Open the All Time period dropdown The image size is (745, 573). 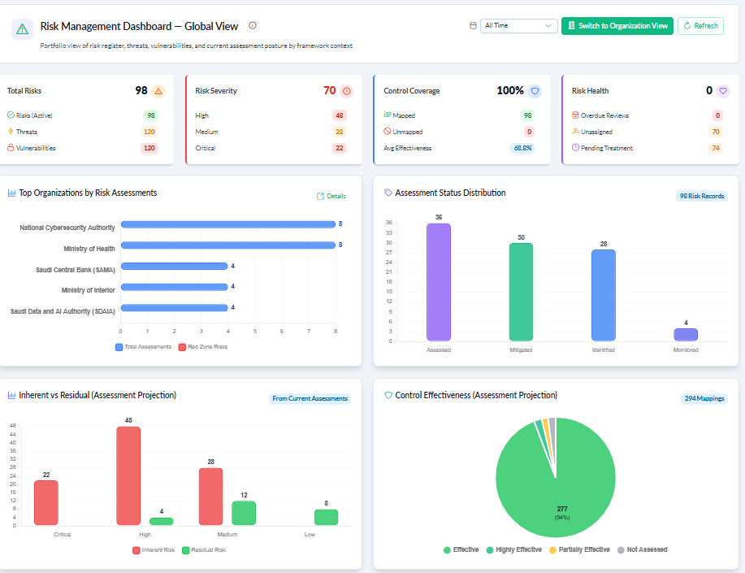coord(518,26)
